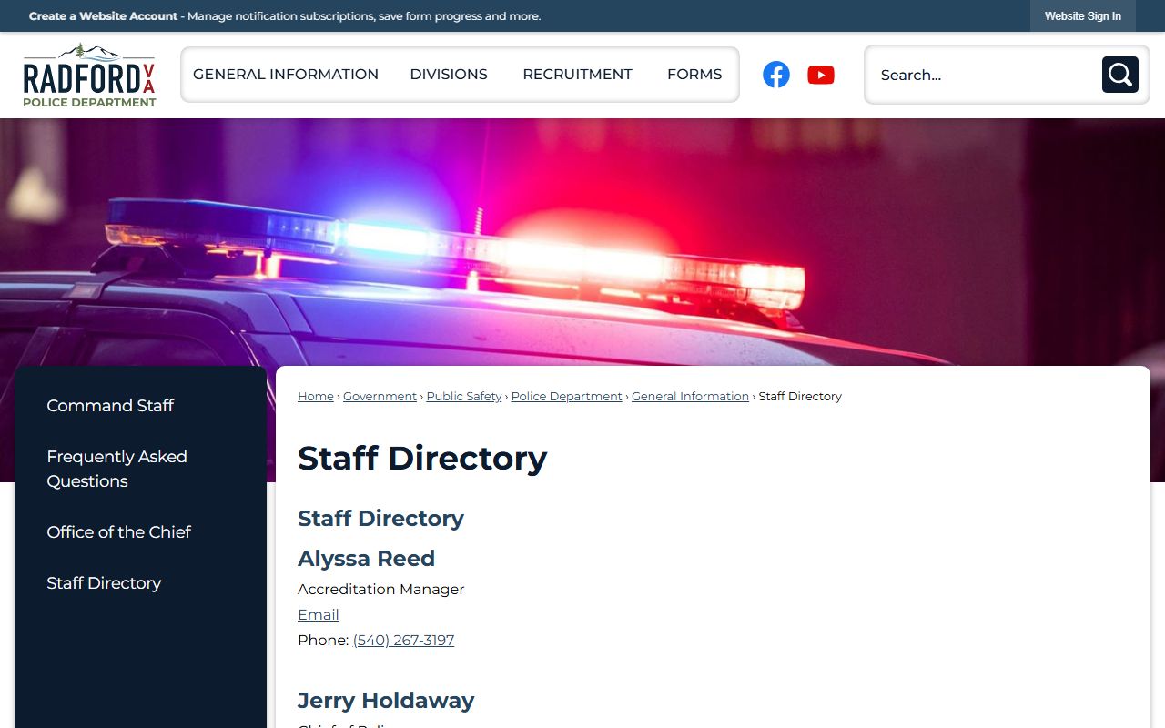Open the General Information menu
The height and width of the screenshot is (728, 1165).
coord(286,75)
